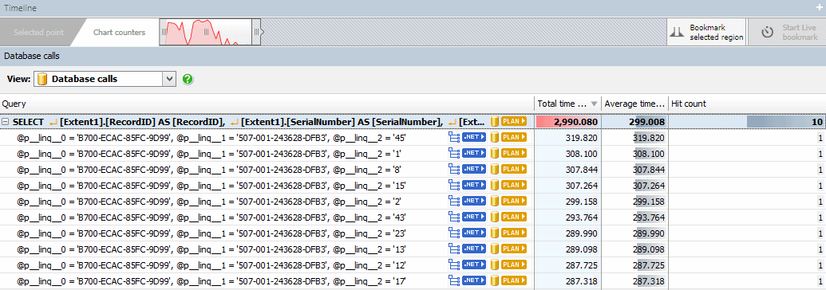Open the green help icon beside View
Viewport: 826px width, 290px height.
click(188, 80)
